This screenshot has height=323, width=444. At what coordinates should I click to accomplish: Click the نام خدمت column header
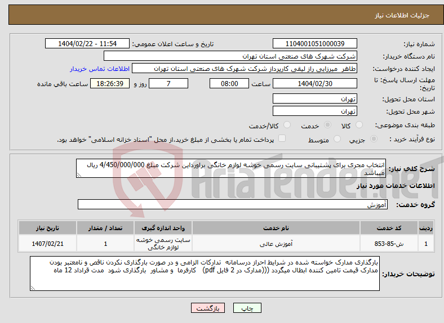click(x=276, y=228)
